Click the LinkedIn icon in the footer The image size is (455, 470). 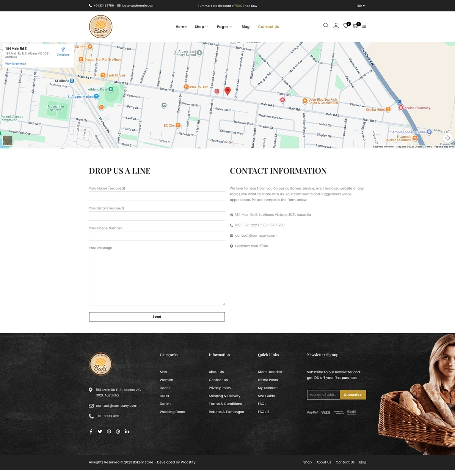pos(127,431)
